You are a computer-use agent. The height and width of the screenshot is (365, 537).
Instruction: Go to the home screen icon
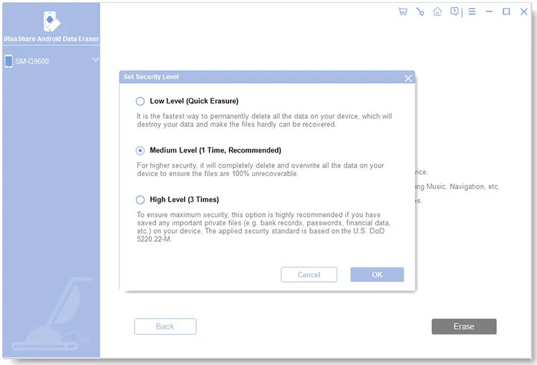click(437, 11)
